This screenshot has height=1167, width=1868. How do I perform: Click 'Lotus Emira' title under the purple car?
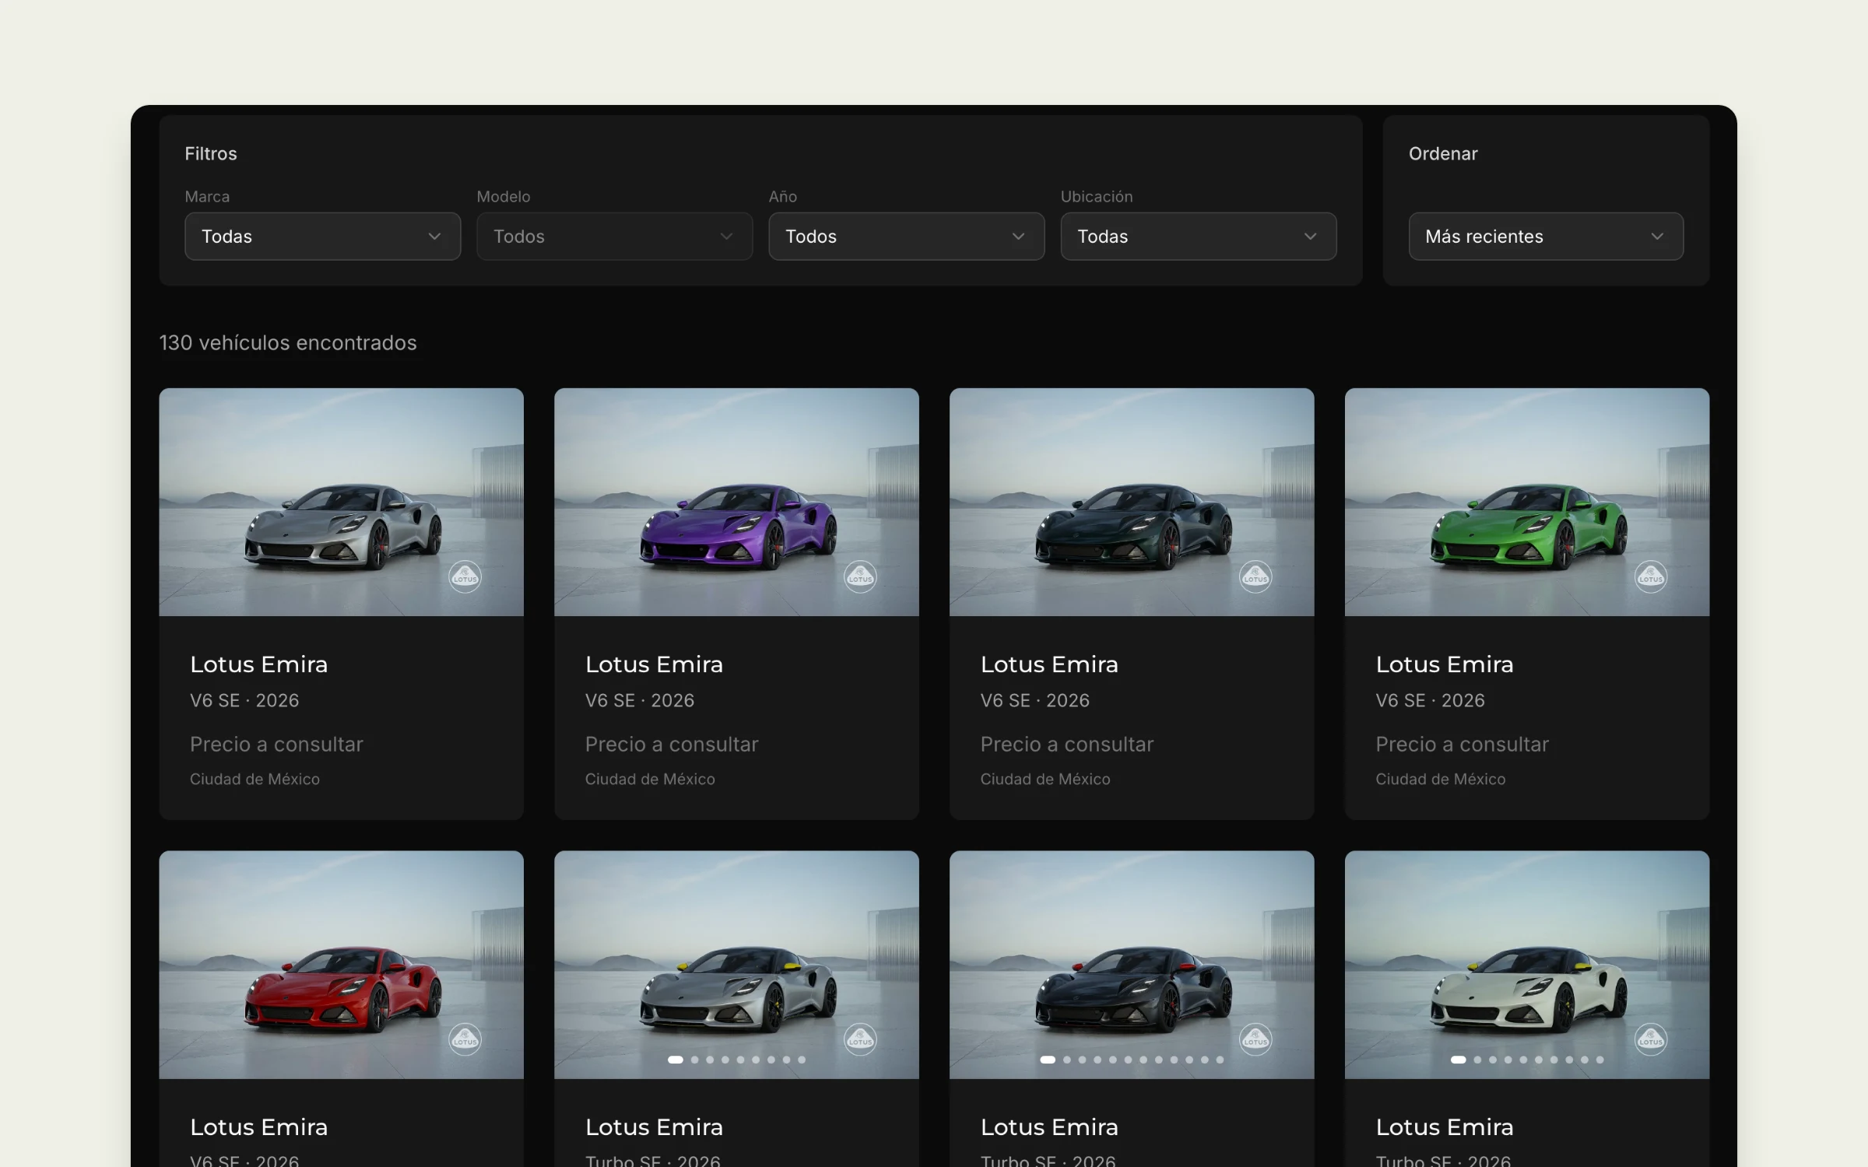(655, 664)
